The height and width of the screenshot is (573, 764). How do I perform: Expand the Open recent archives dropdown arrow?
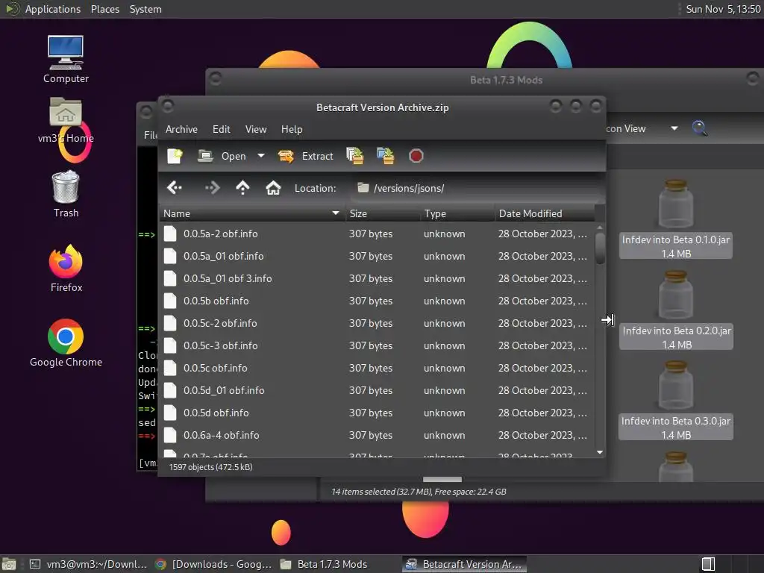pyautogui.click(x=261, y=156)
